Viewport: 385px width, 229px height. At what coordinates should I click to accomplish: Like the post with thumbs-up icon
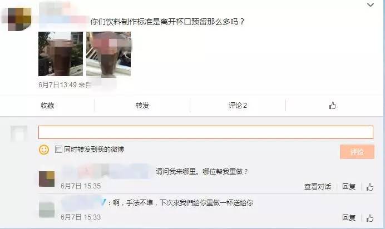point(333,106)
